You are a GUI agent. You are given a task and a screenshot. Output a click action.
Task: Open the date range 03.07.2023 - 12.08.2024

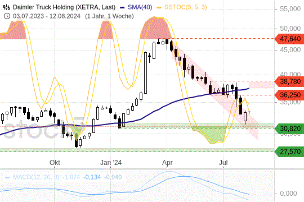(x=47, y=16)
